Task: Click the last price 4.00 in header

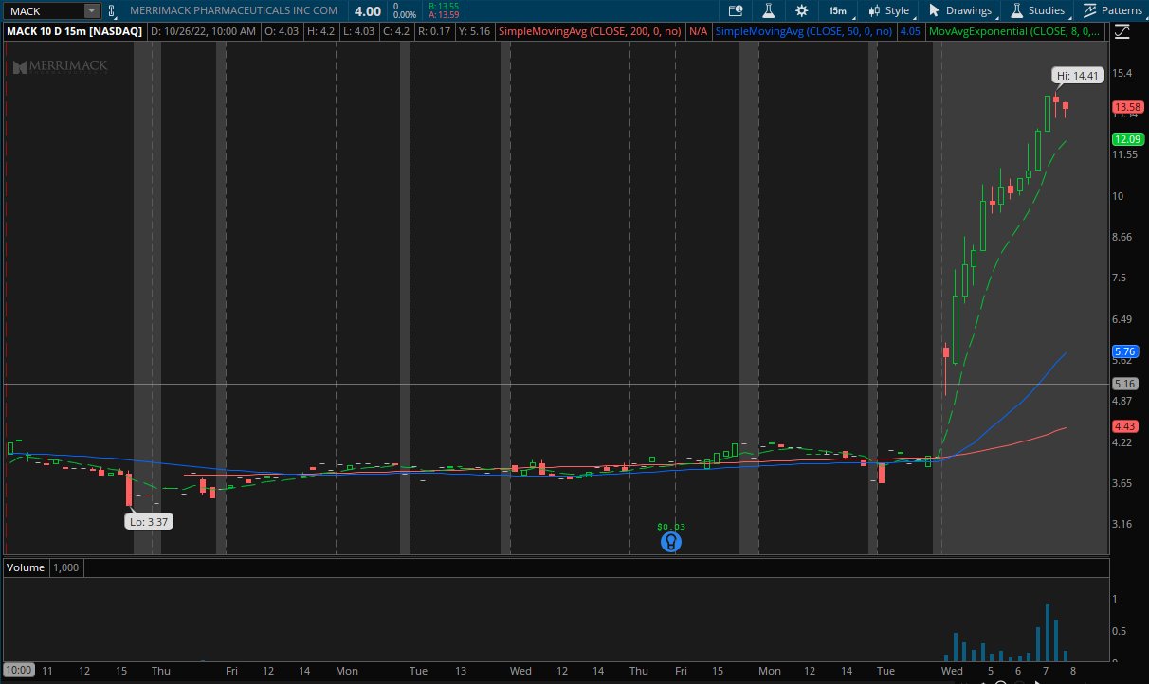Action: point(368,10)
